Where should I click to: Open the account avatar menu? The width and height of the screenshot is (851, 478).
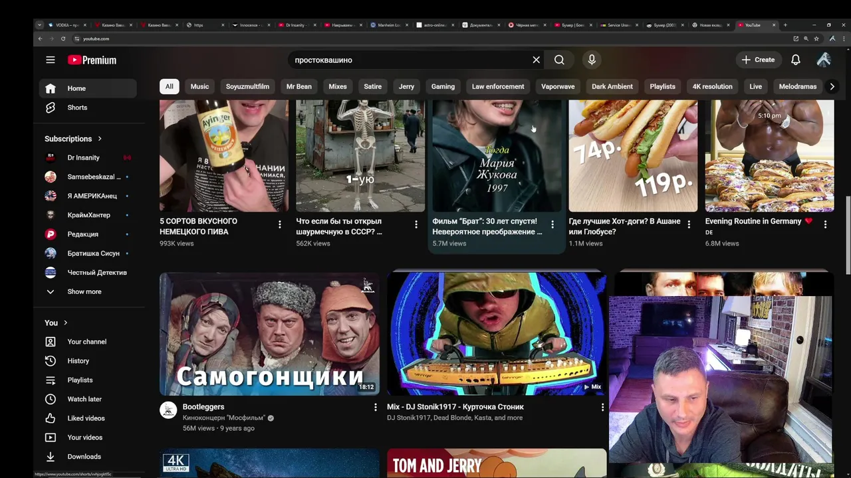pos(824,60)
